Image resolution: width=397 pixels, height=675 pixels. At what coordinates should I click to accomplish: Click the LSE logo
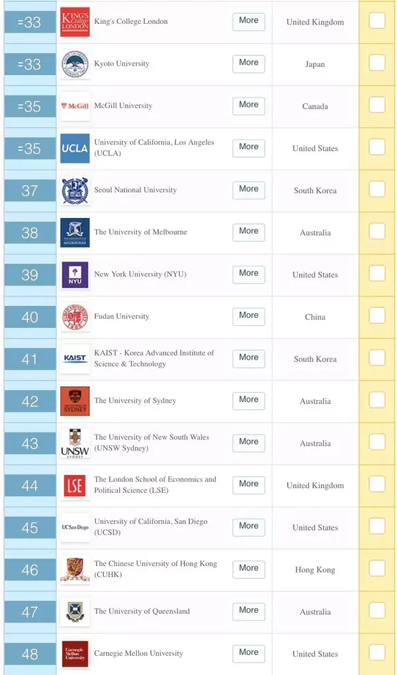coord(75,485)
